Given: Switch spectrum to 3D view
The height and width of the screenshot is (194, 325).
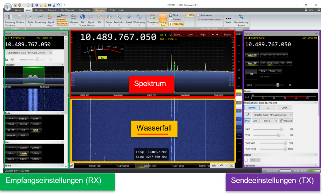Looking at the screenshot, I should [x=99, y=19].
